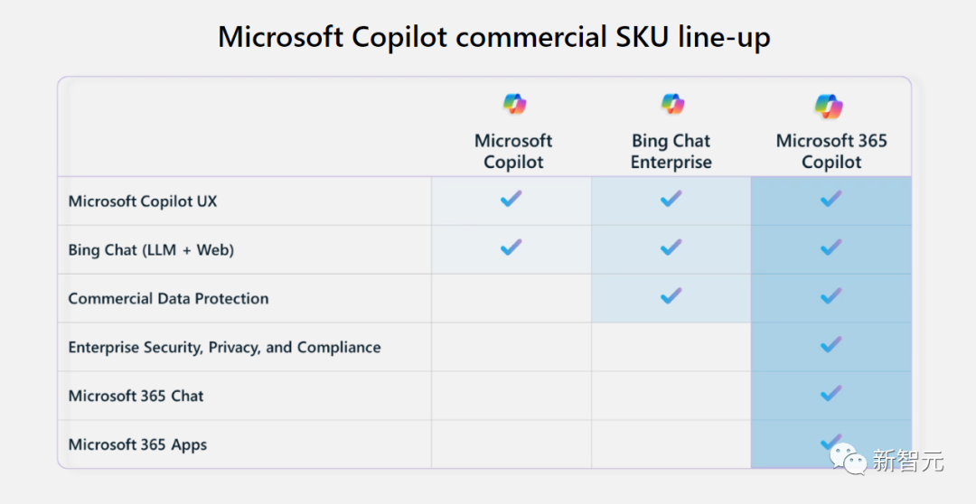Click the slide title Microsoft Copilot commercial SKU line-up

(x=493, y=38)
